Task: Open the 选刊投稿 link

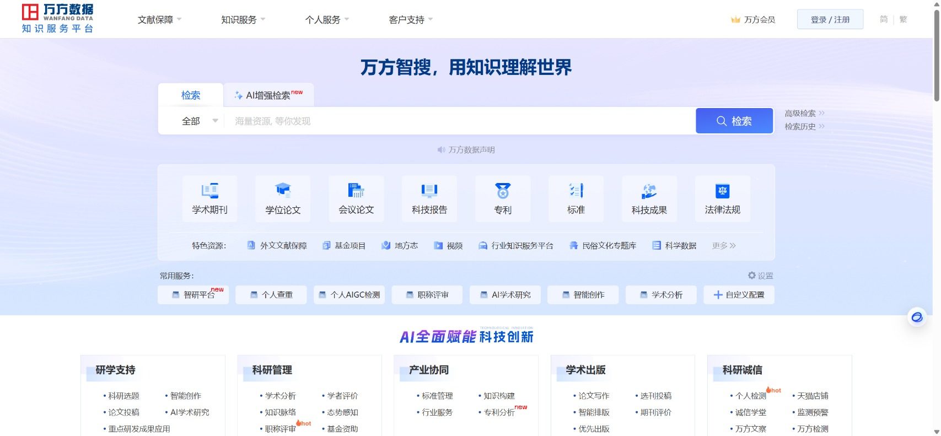Action: pos(655,396)
